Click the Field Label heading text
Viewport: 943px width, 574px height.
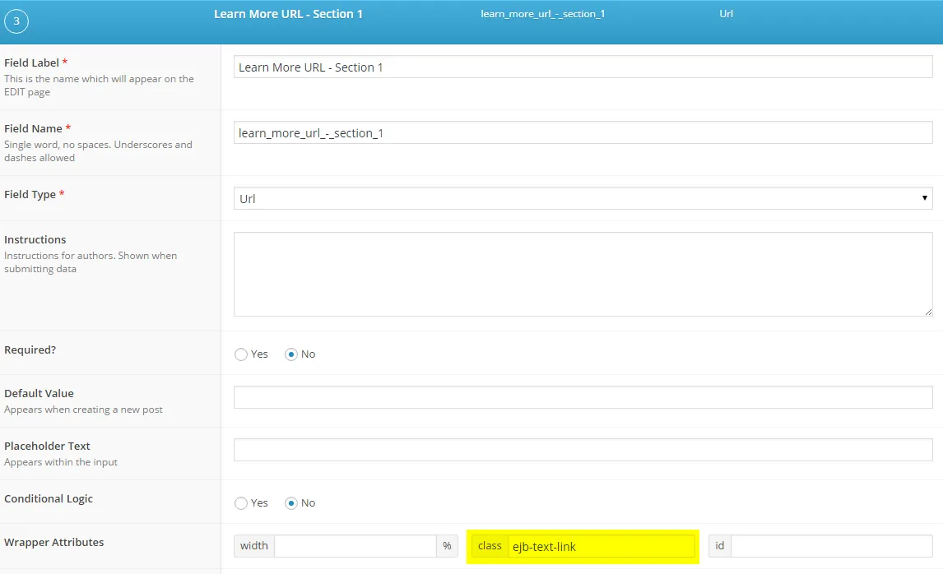point(31,62)
